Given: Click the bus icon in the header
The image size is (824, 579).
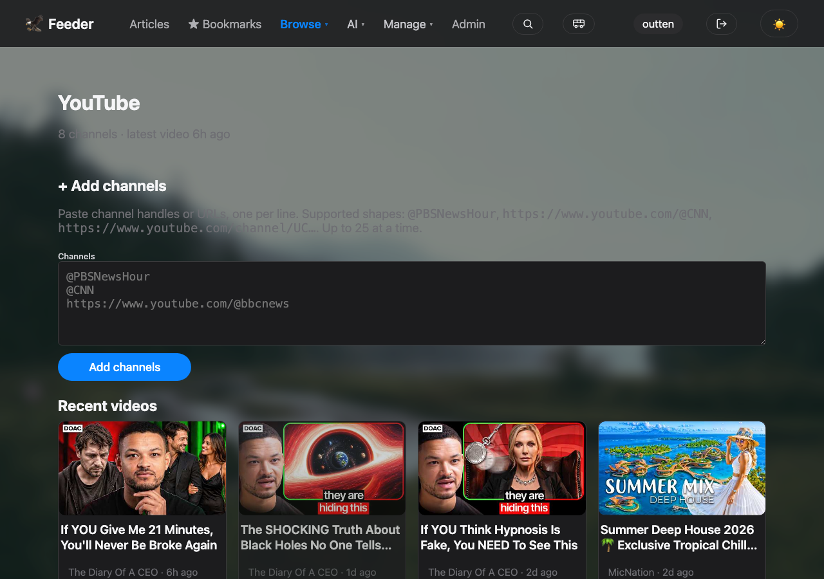Looking at the screenshot, I should [579, 24].
